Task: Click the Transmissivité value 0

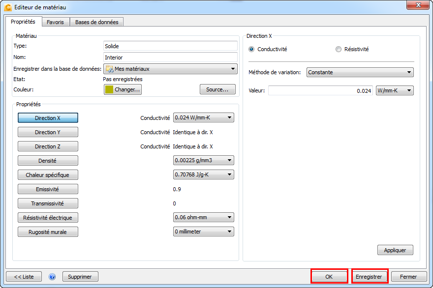Action: click(174, 203)
